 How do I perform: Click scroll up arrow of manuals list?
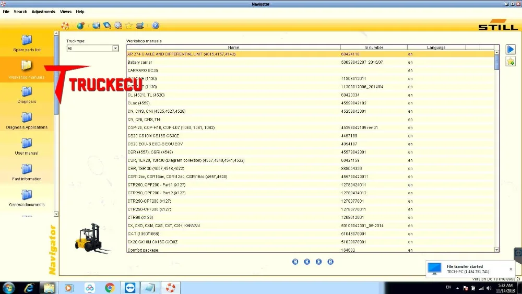coord(497,52)
